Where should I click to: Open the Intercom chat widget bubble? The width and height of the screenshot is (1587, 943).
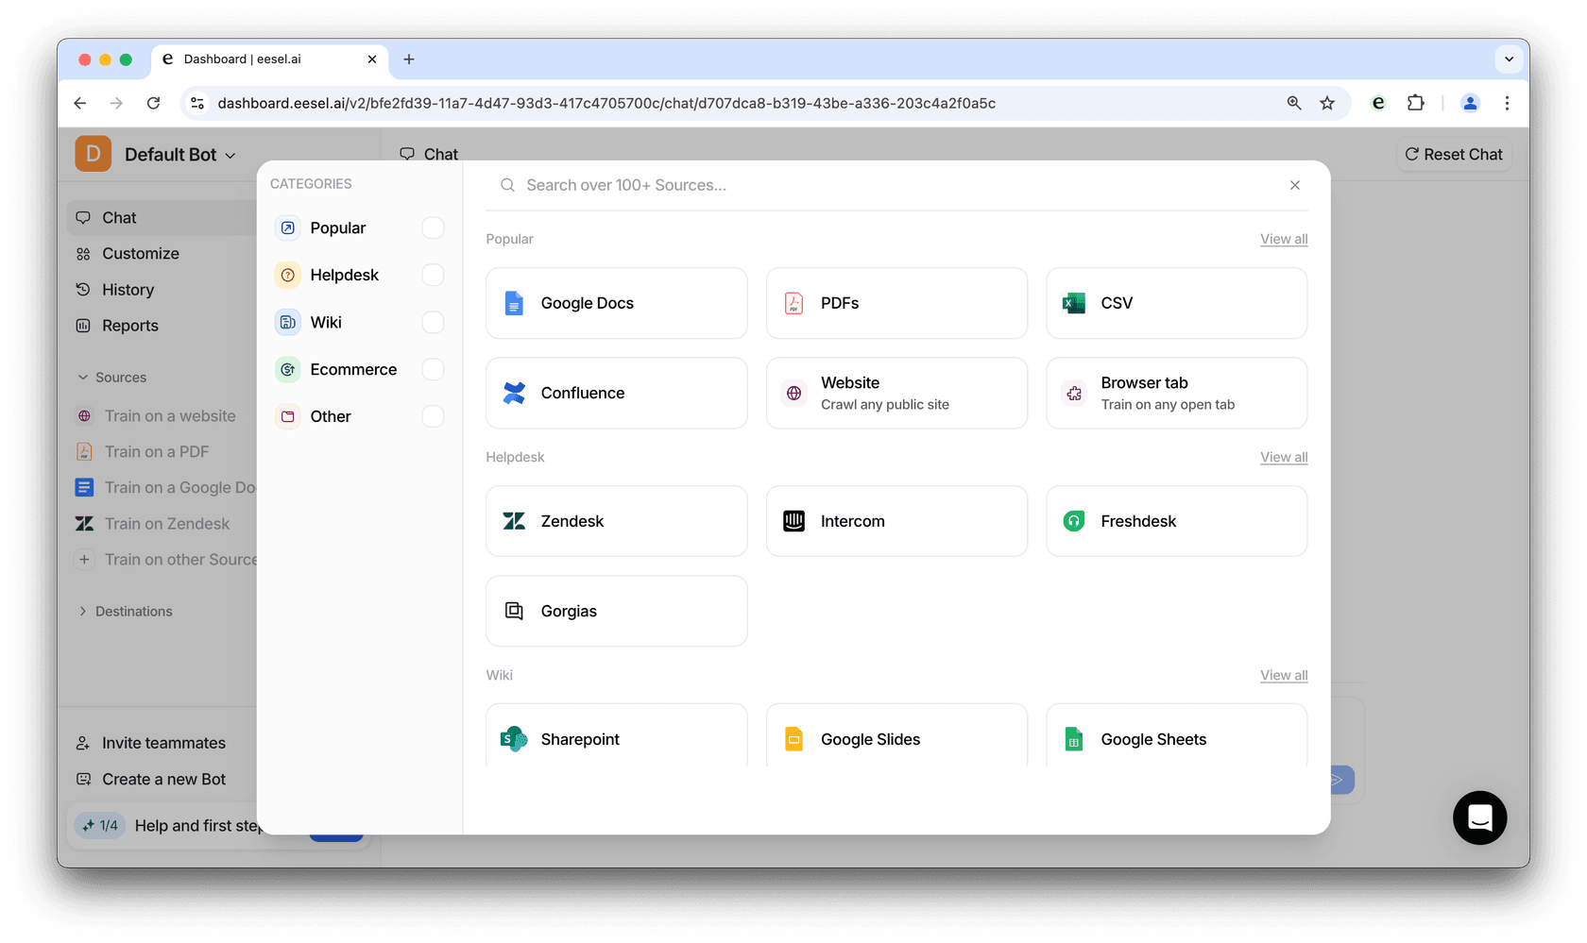[x=1479, y=817]
